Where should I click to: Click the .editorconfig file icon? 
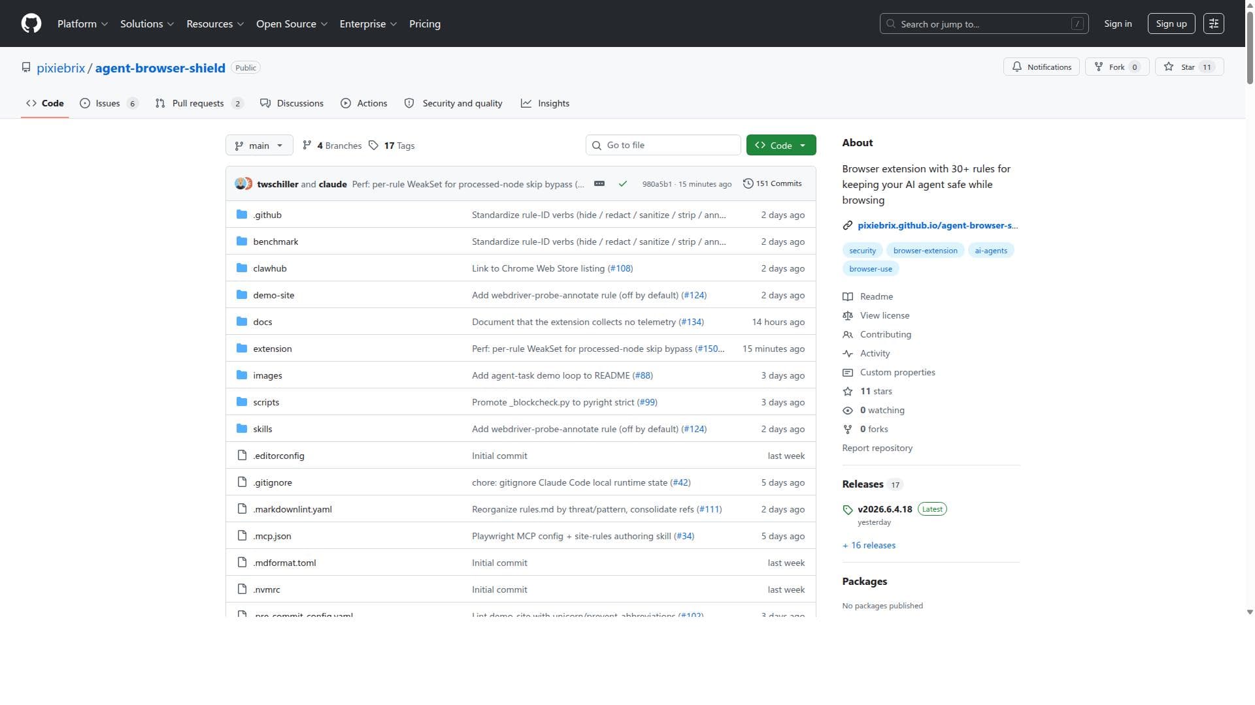(242, 455)
